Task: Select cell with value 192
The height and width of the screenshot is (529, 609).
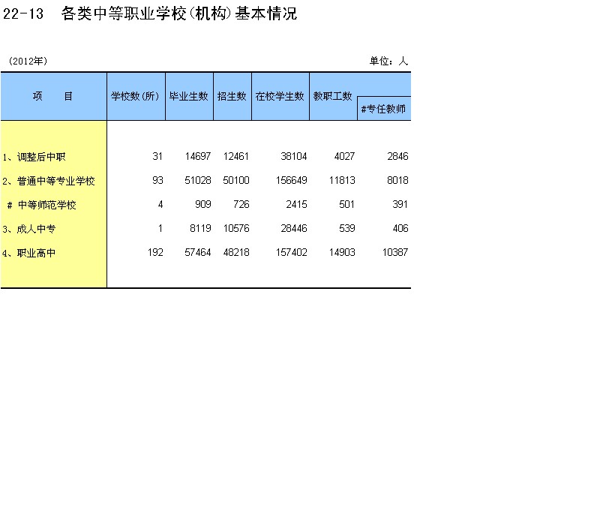Action: [x=155, y=253]
